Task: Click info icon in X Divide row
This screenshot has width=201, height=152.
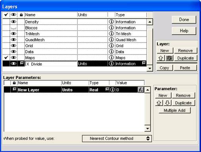Action: click(x=111, y=64)
